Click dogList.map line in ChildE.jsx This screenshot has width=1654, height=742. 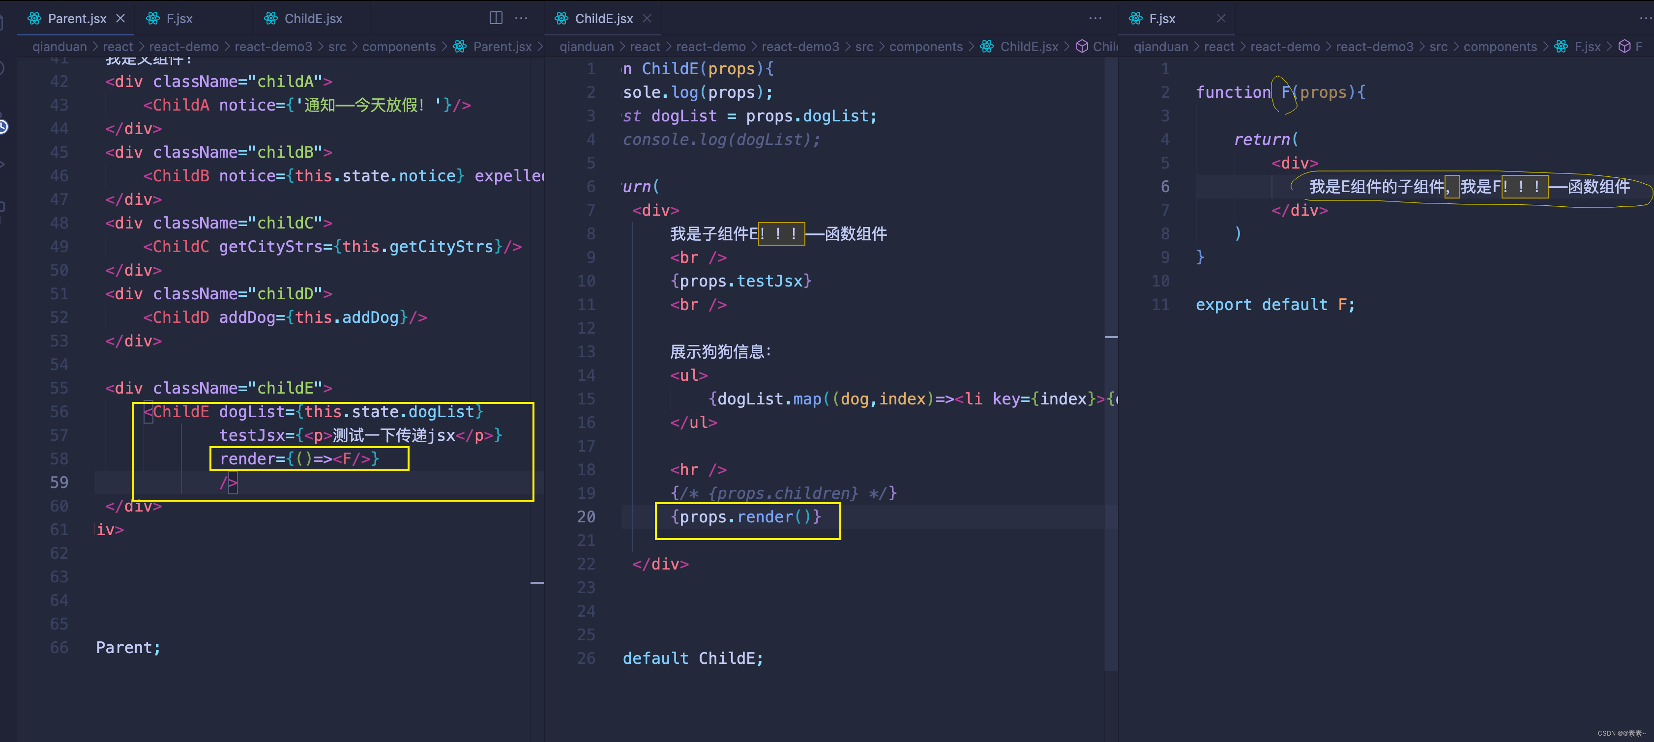pos(913,399)
